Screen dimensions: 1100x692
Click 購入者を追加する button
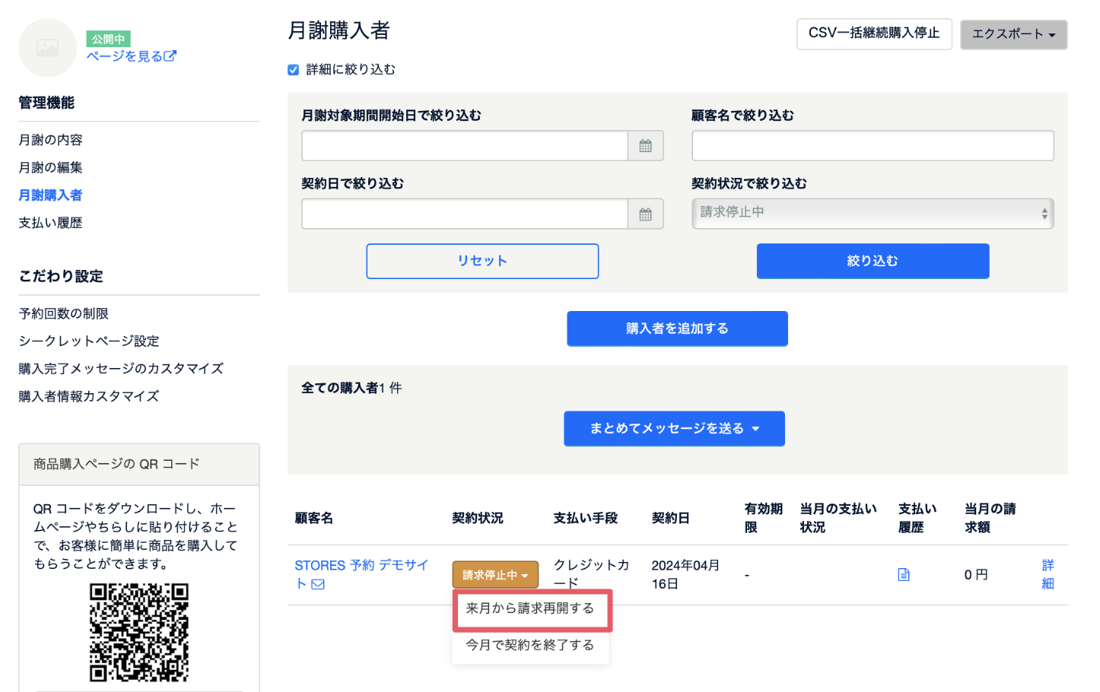pyautogui.click(x=677, y=329)
